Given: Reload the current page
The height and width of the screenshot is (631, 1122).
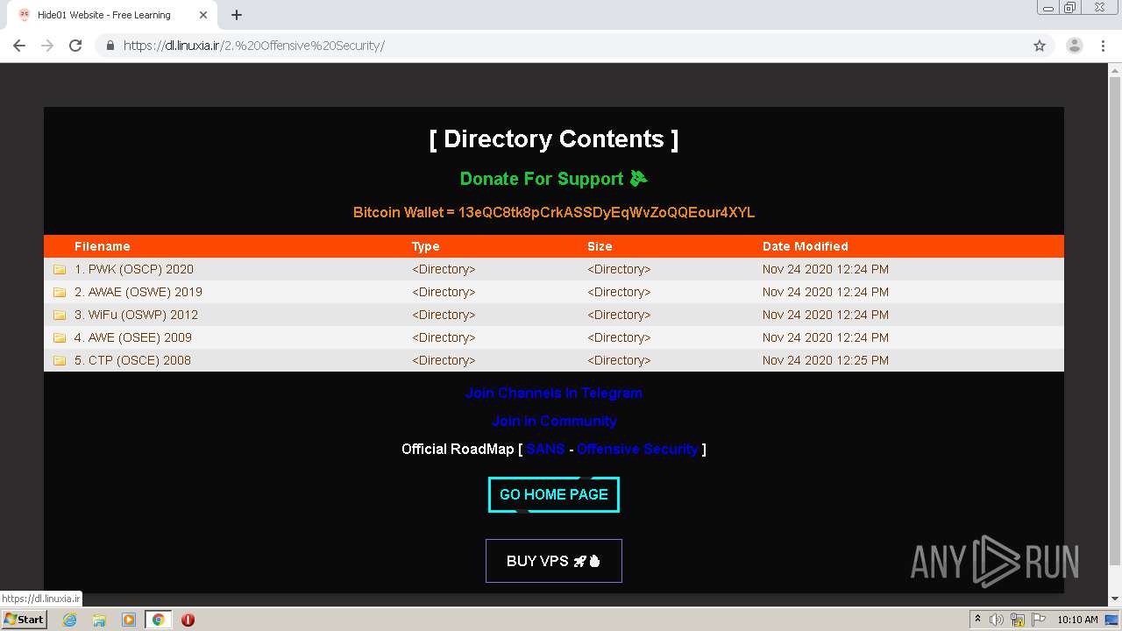Looking at the screenshot, I should [75, 46].
